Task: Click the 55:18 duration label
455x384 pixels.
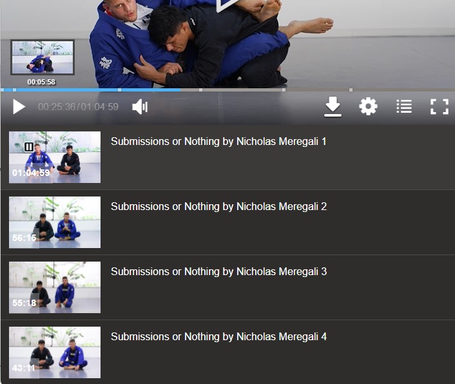Action: tap(24, 303)
